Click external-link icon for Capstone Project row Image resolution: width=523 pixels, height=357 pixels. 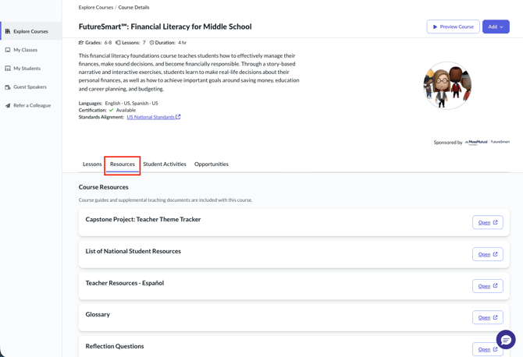coord(496,222)
